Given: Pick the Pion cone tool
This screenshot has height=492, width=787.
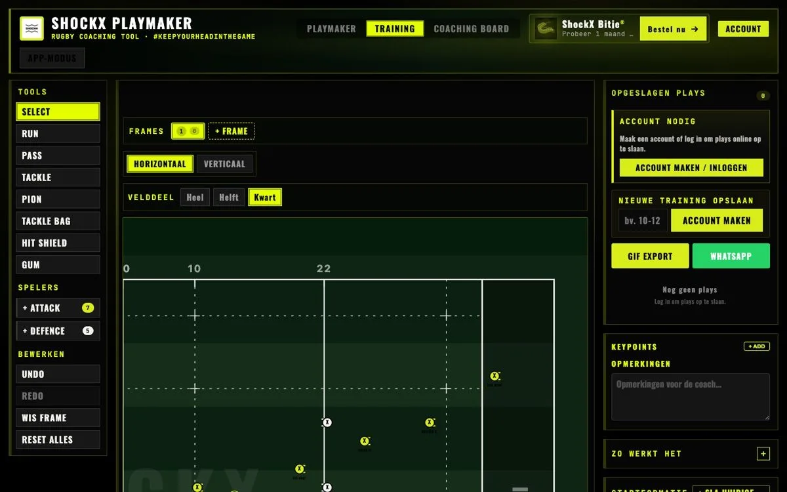Looking at the screenshot, I should (58, 199).
